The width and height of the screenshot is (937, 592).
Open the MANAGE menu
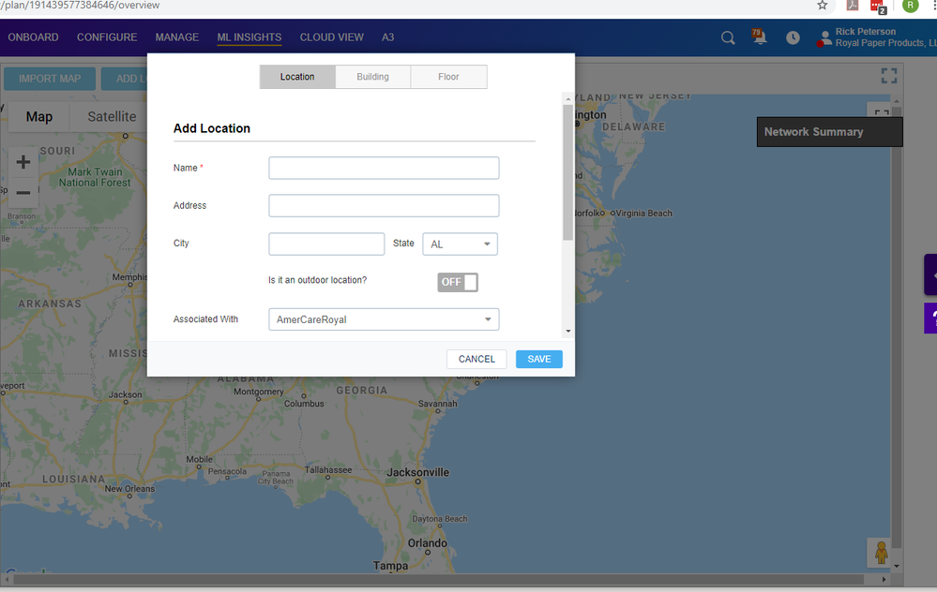click(177, 37)
